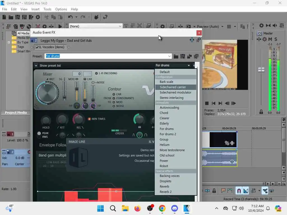Open the overlays grid dropdown arrow

click(x=235, y=27)
